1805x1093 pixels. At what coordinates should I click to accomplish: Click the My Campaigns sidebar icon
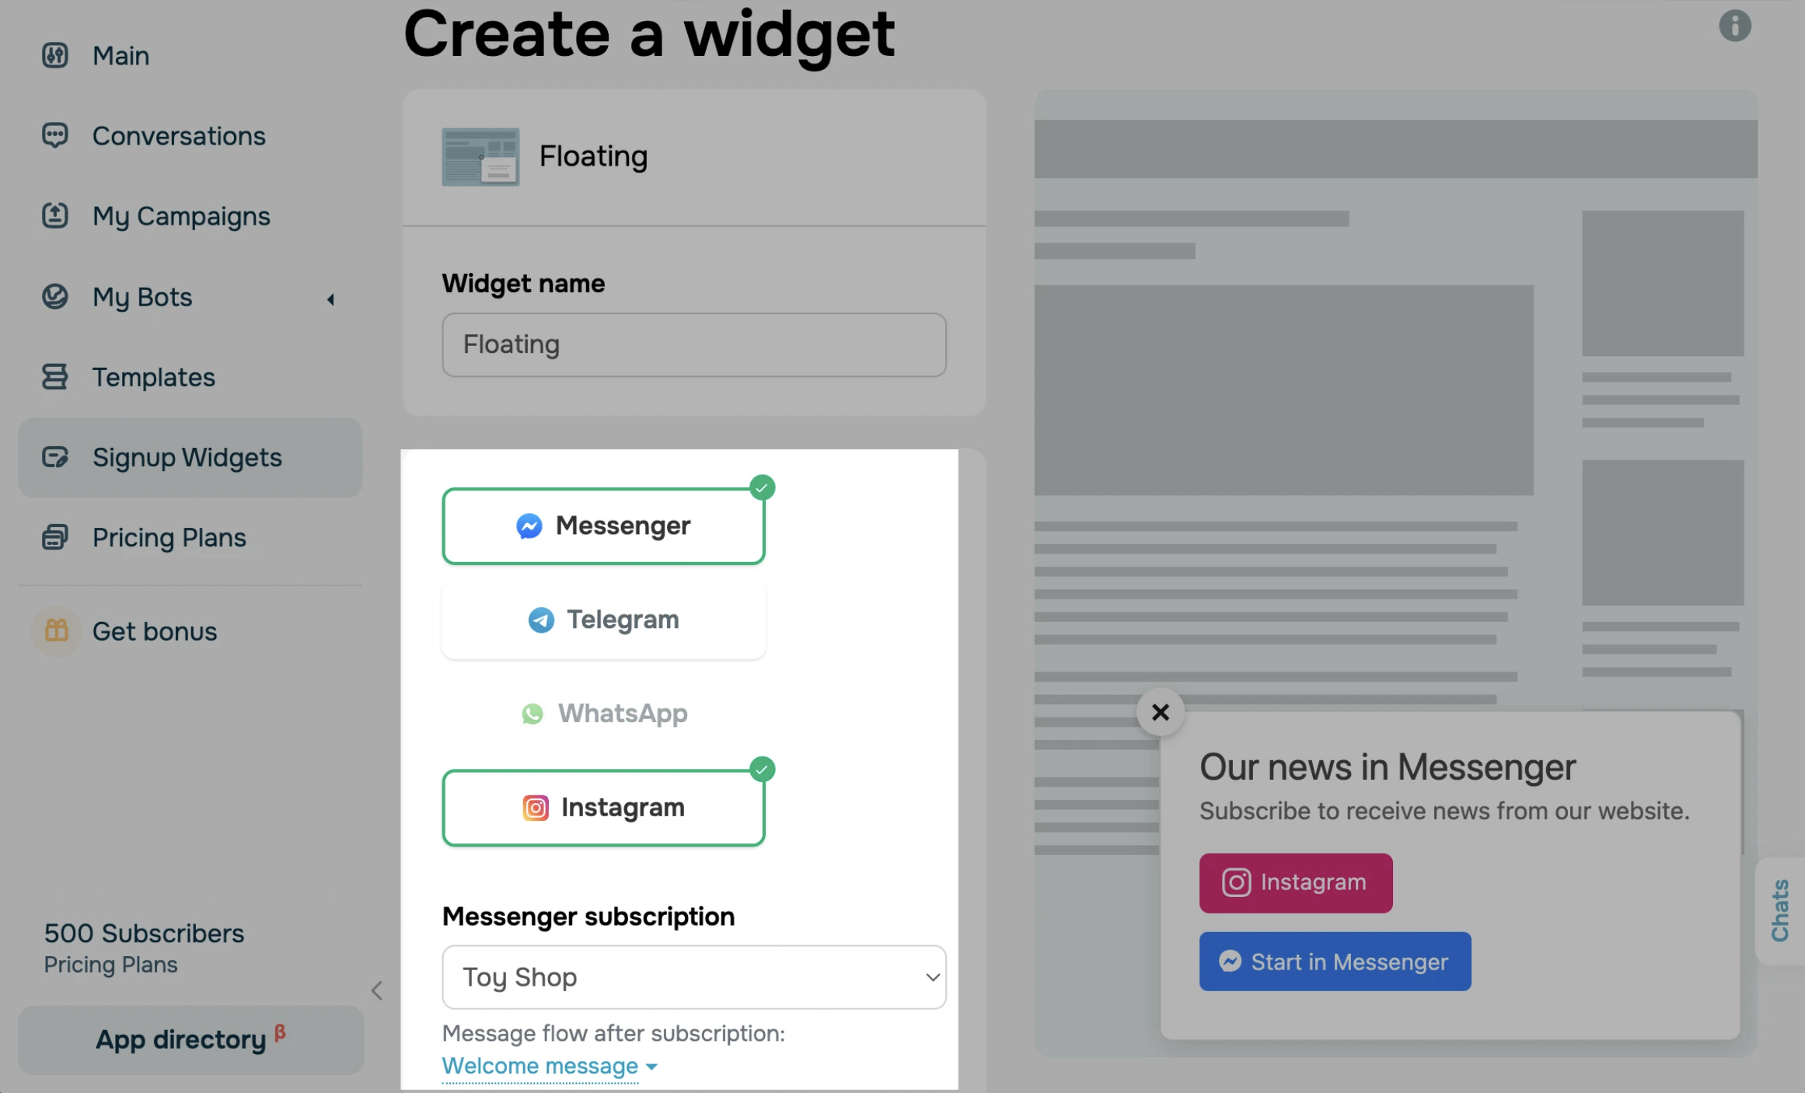point(54,215)
